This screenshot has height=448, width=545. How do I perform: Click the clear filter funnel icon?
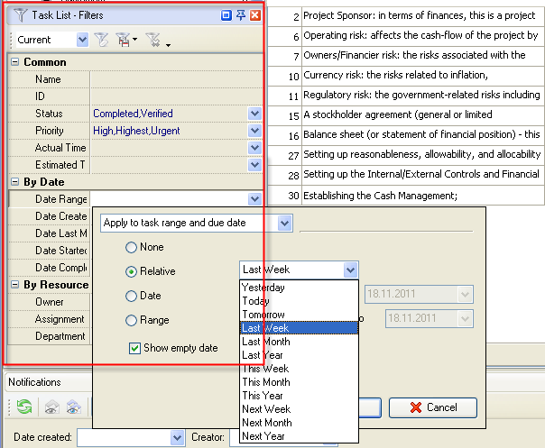101,40
